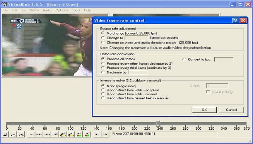
Task: Click the Offset input field
Action: [217, 86]
